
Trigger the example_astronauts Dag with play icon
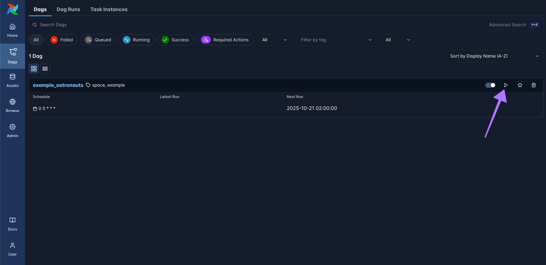pyautogui.click(x=506, y=85)
